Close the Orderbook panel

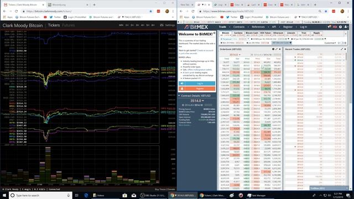(x=280, y=49)
